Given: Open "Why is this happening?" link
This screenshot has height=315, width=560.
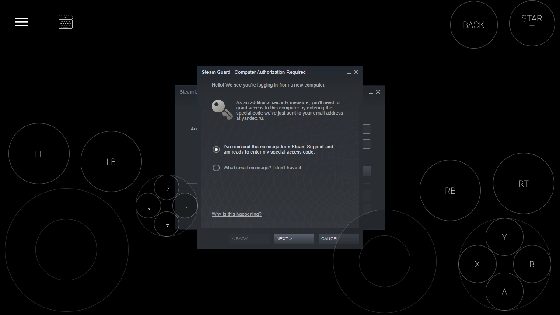Looking at the screenshot, I should tap(237, 214).
